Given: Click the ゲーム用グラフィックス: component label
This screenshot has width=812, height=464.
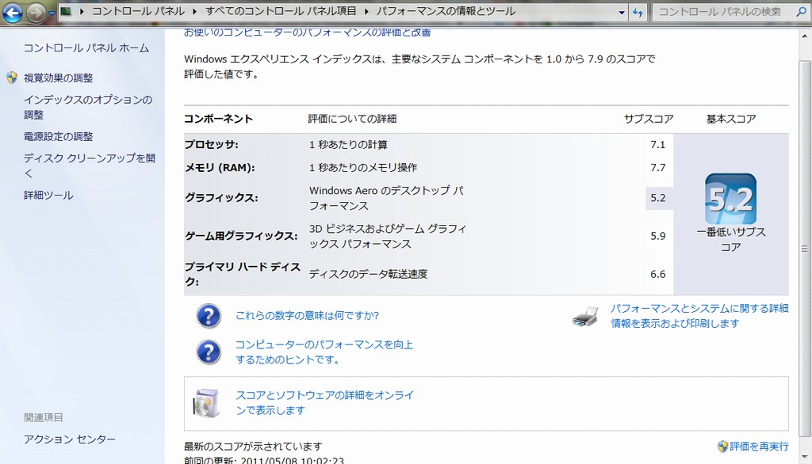Looking at the screenshot, I should [x=241, y=236].
